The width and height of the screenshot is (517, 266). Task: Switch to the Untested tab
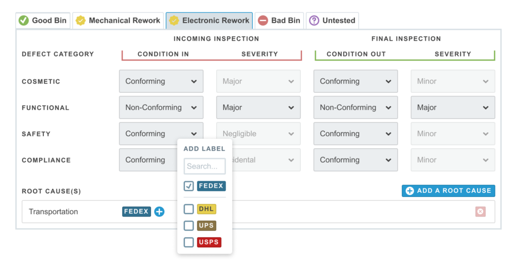click(332, 21)
